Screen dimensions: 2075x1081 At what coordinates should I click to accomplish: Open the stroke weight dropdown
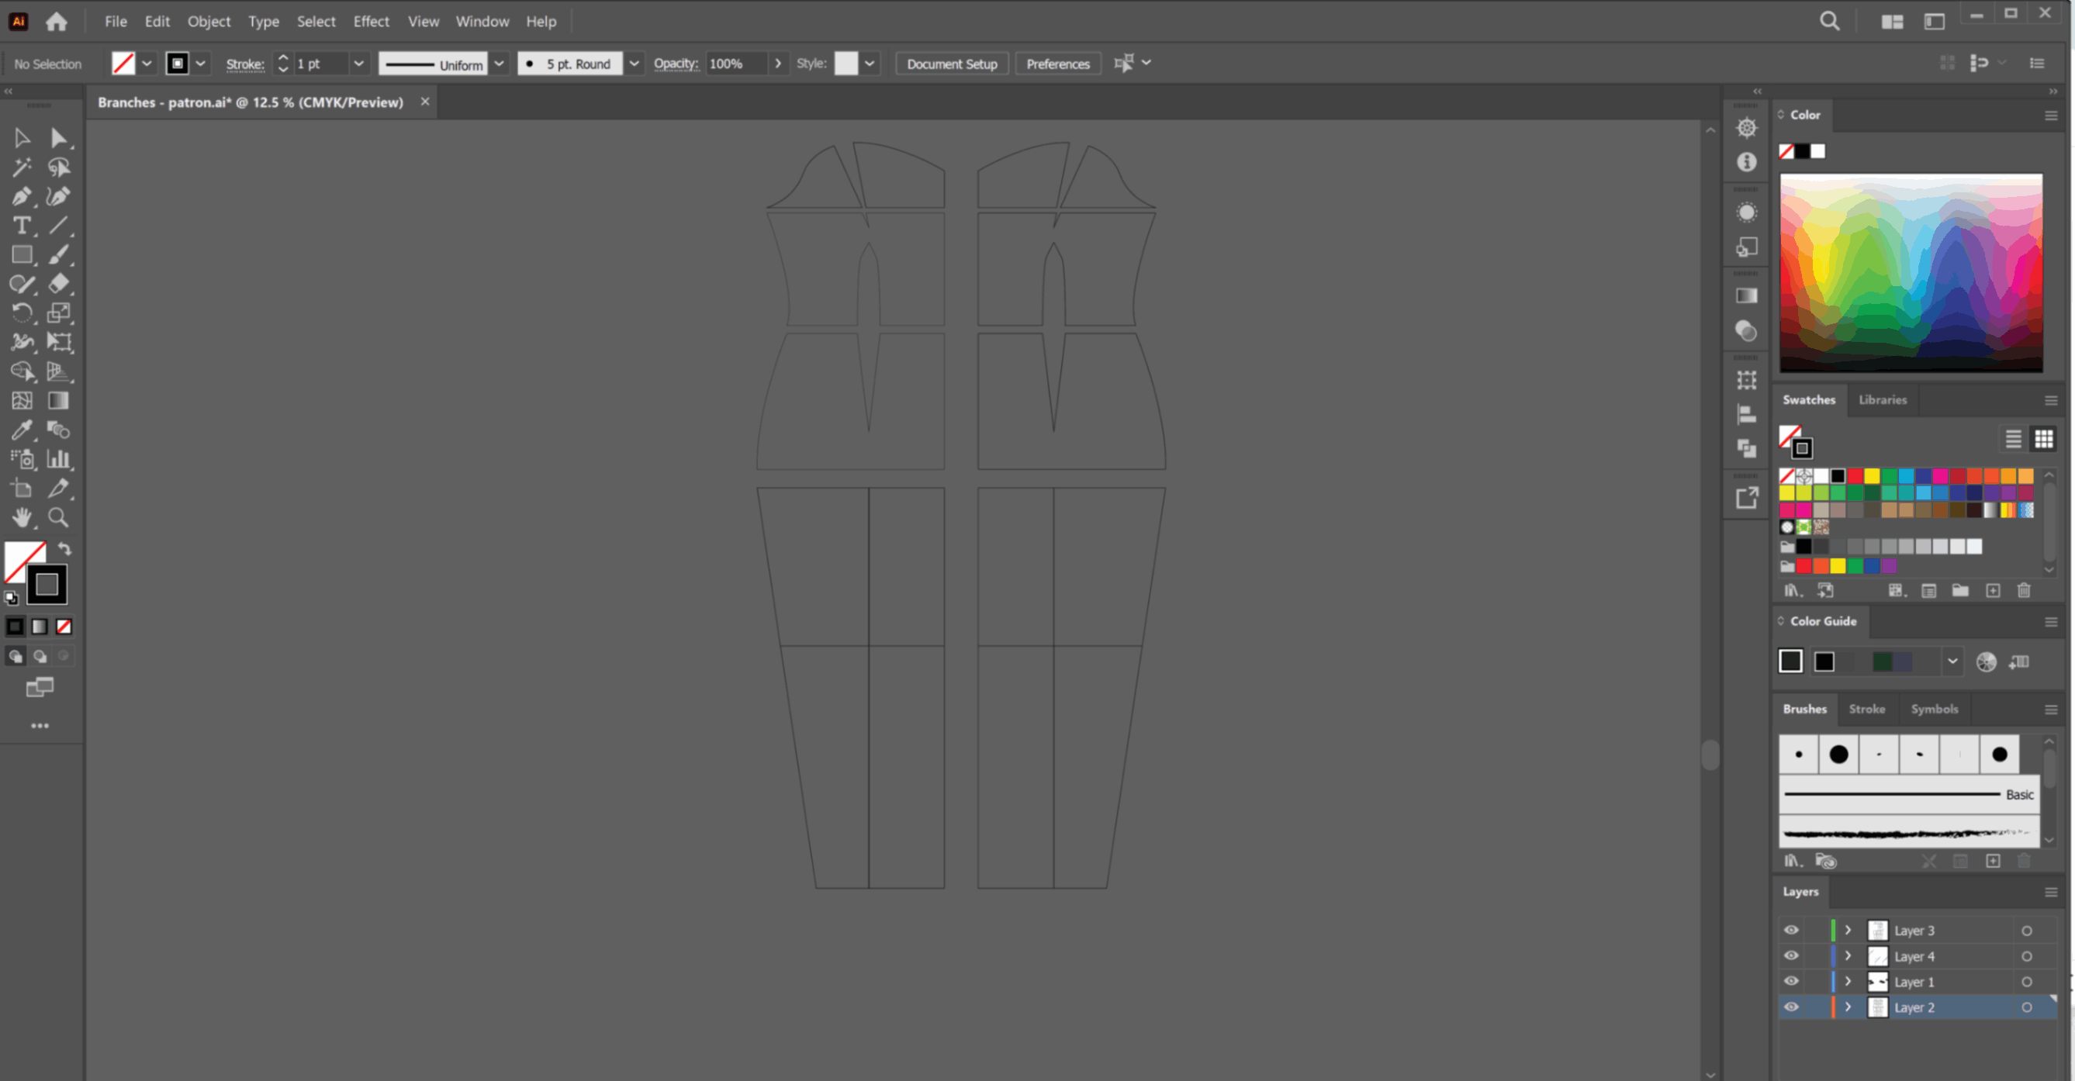[x=359, y=64]
